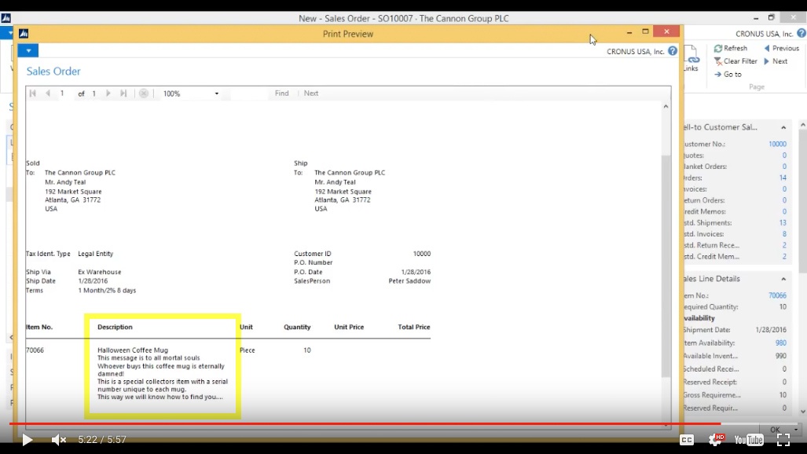Open Pstd. Invoices count 8 link

(x=784, y=234)
